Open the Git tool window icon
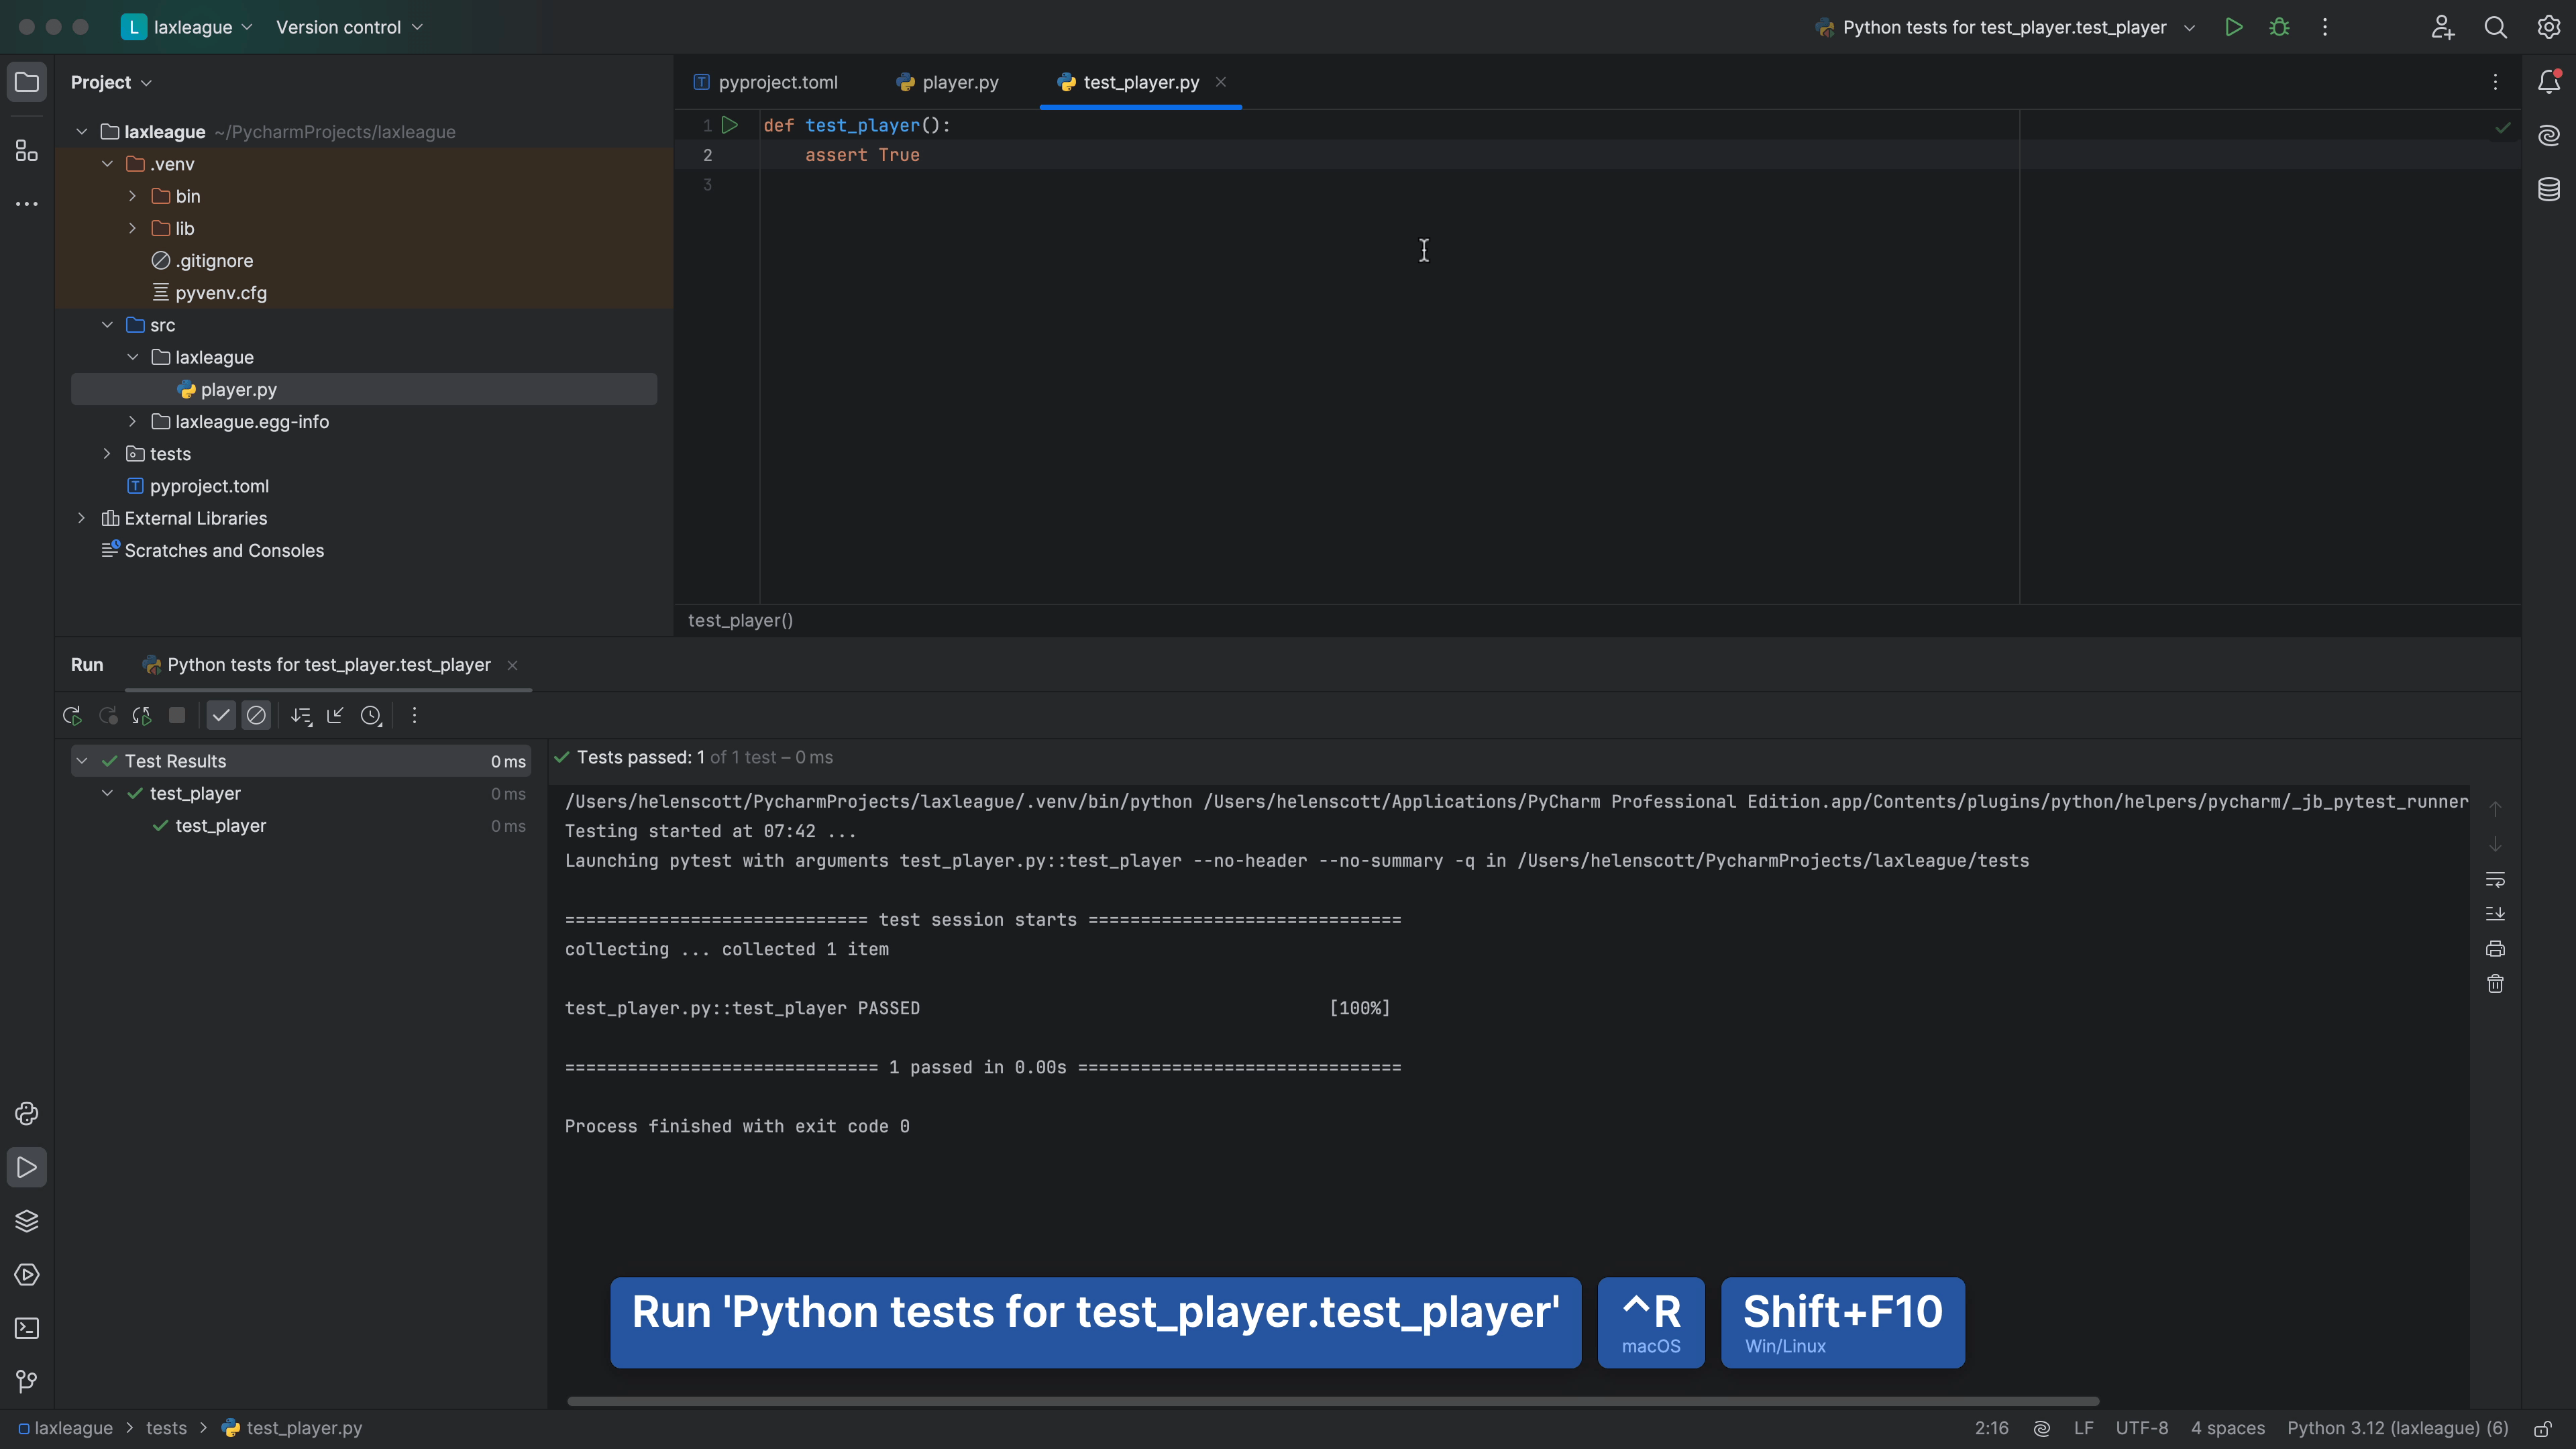This screenshot has height=1449, width=2576. pos(27,1381)
